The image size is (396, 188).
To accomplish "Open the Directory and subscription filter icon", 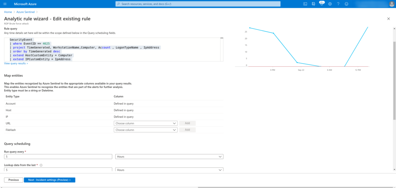I will coord(313,4).
